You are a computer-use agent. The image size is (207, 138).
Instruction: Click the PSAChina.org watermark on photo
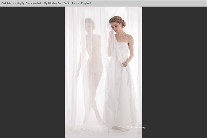click(x=136, y=127)
